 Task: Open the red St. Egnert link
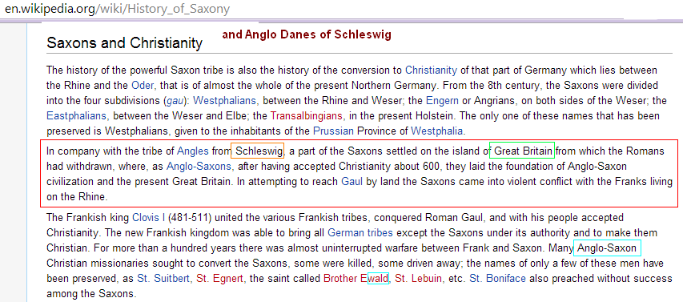pyautogui.click(x=219, y=279)
